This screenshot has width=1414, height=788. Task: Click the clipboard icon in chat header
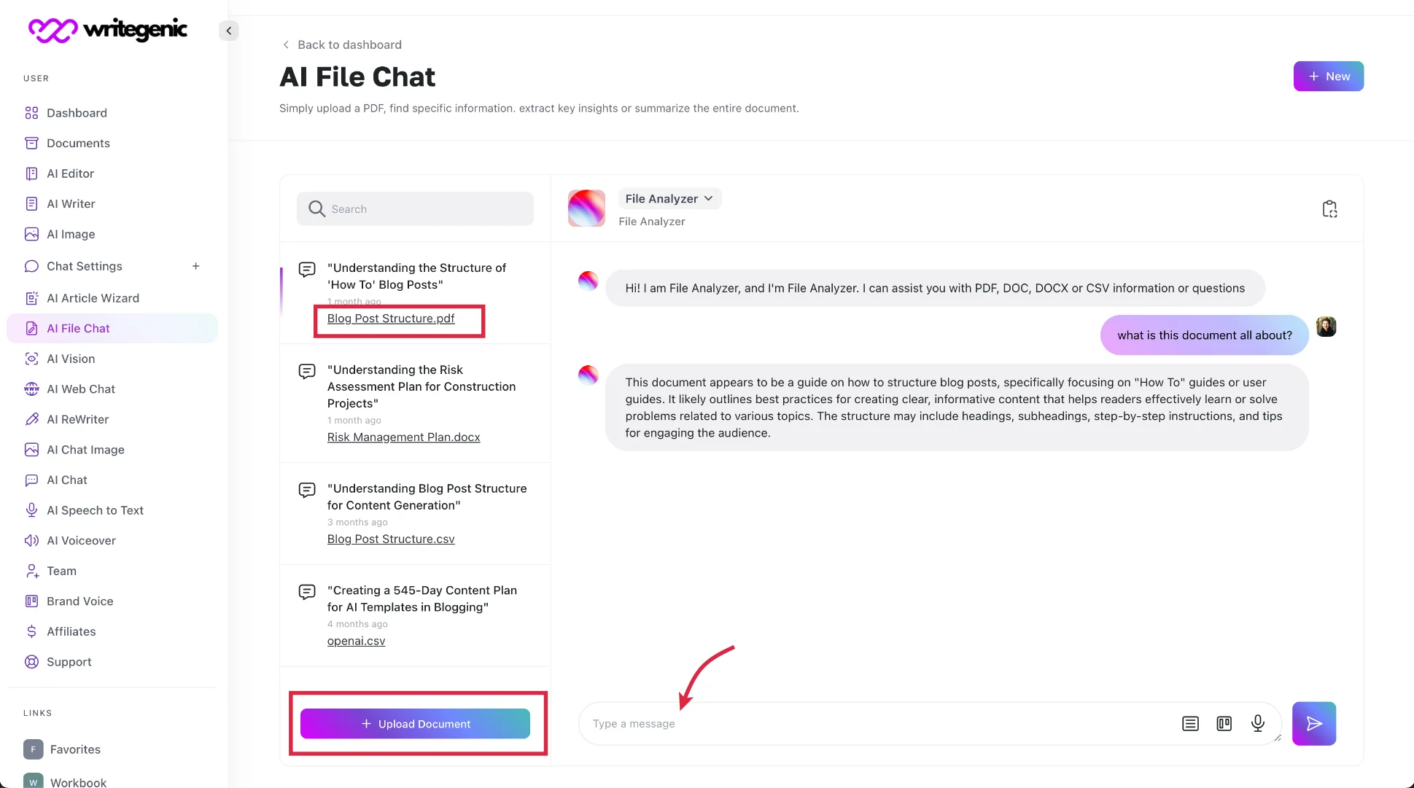tap(1329, 209)
